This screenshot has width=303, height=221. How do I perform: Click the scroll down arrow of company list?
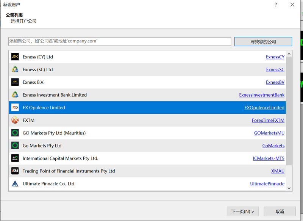coord(289,188)
